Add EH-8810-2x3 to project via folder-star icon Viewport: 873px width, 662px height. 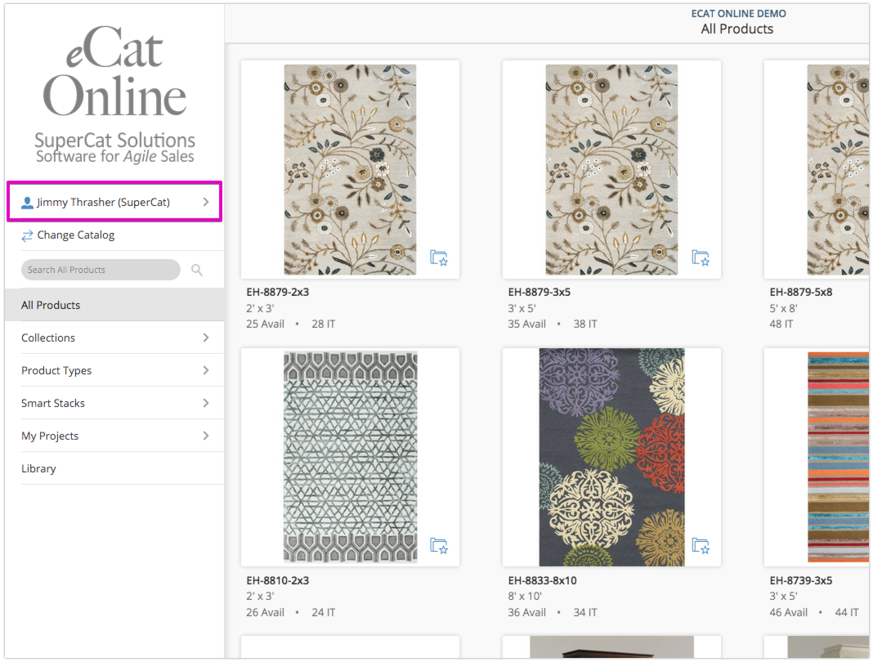click(x=439, y=546)
